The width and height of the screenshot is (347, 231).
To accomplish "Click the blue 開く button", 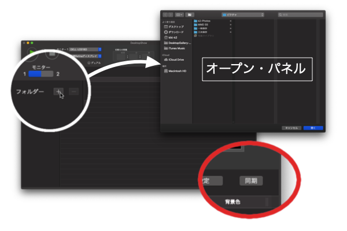I will pyautogui.click(x=313, y=128).
